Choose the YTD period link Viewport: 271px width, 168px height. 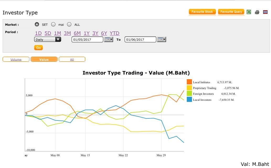pyautogui.click(x=114, y=33)
